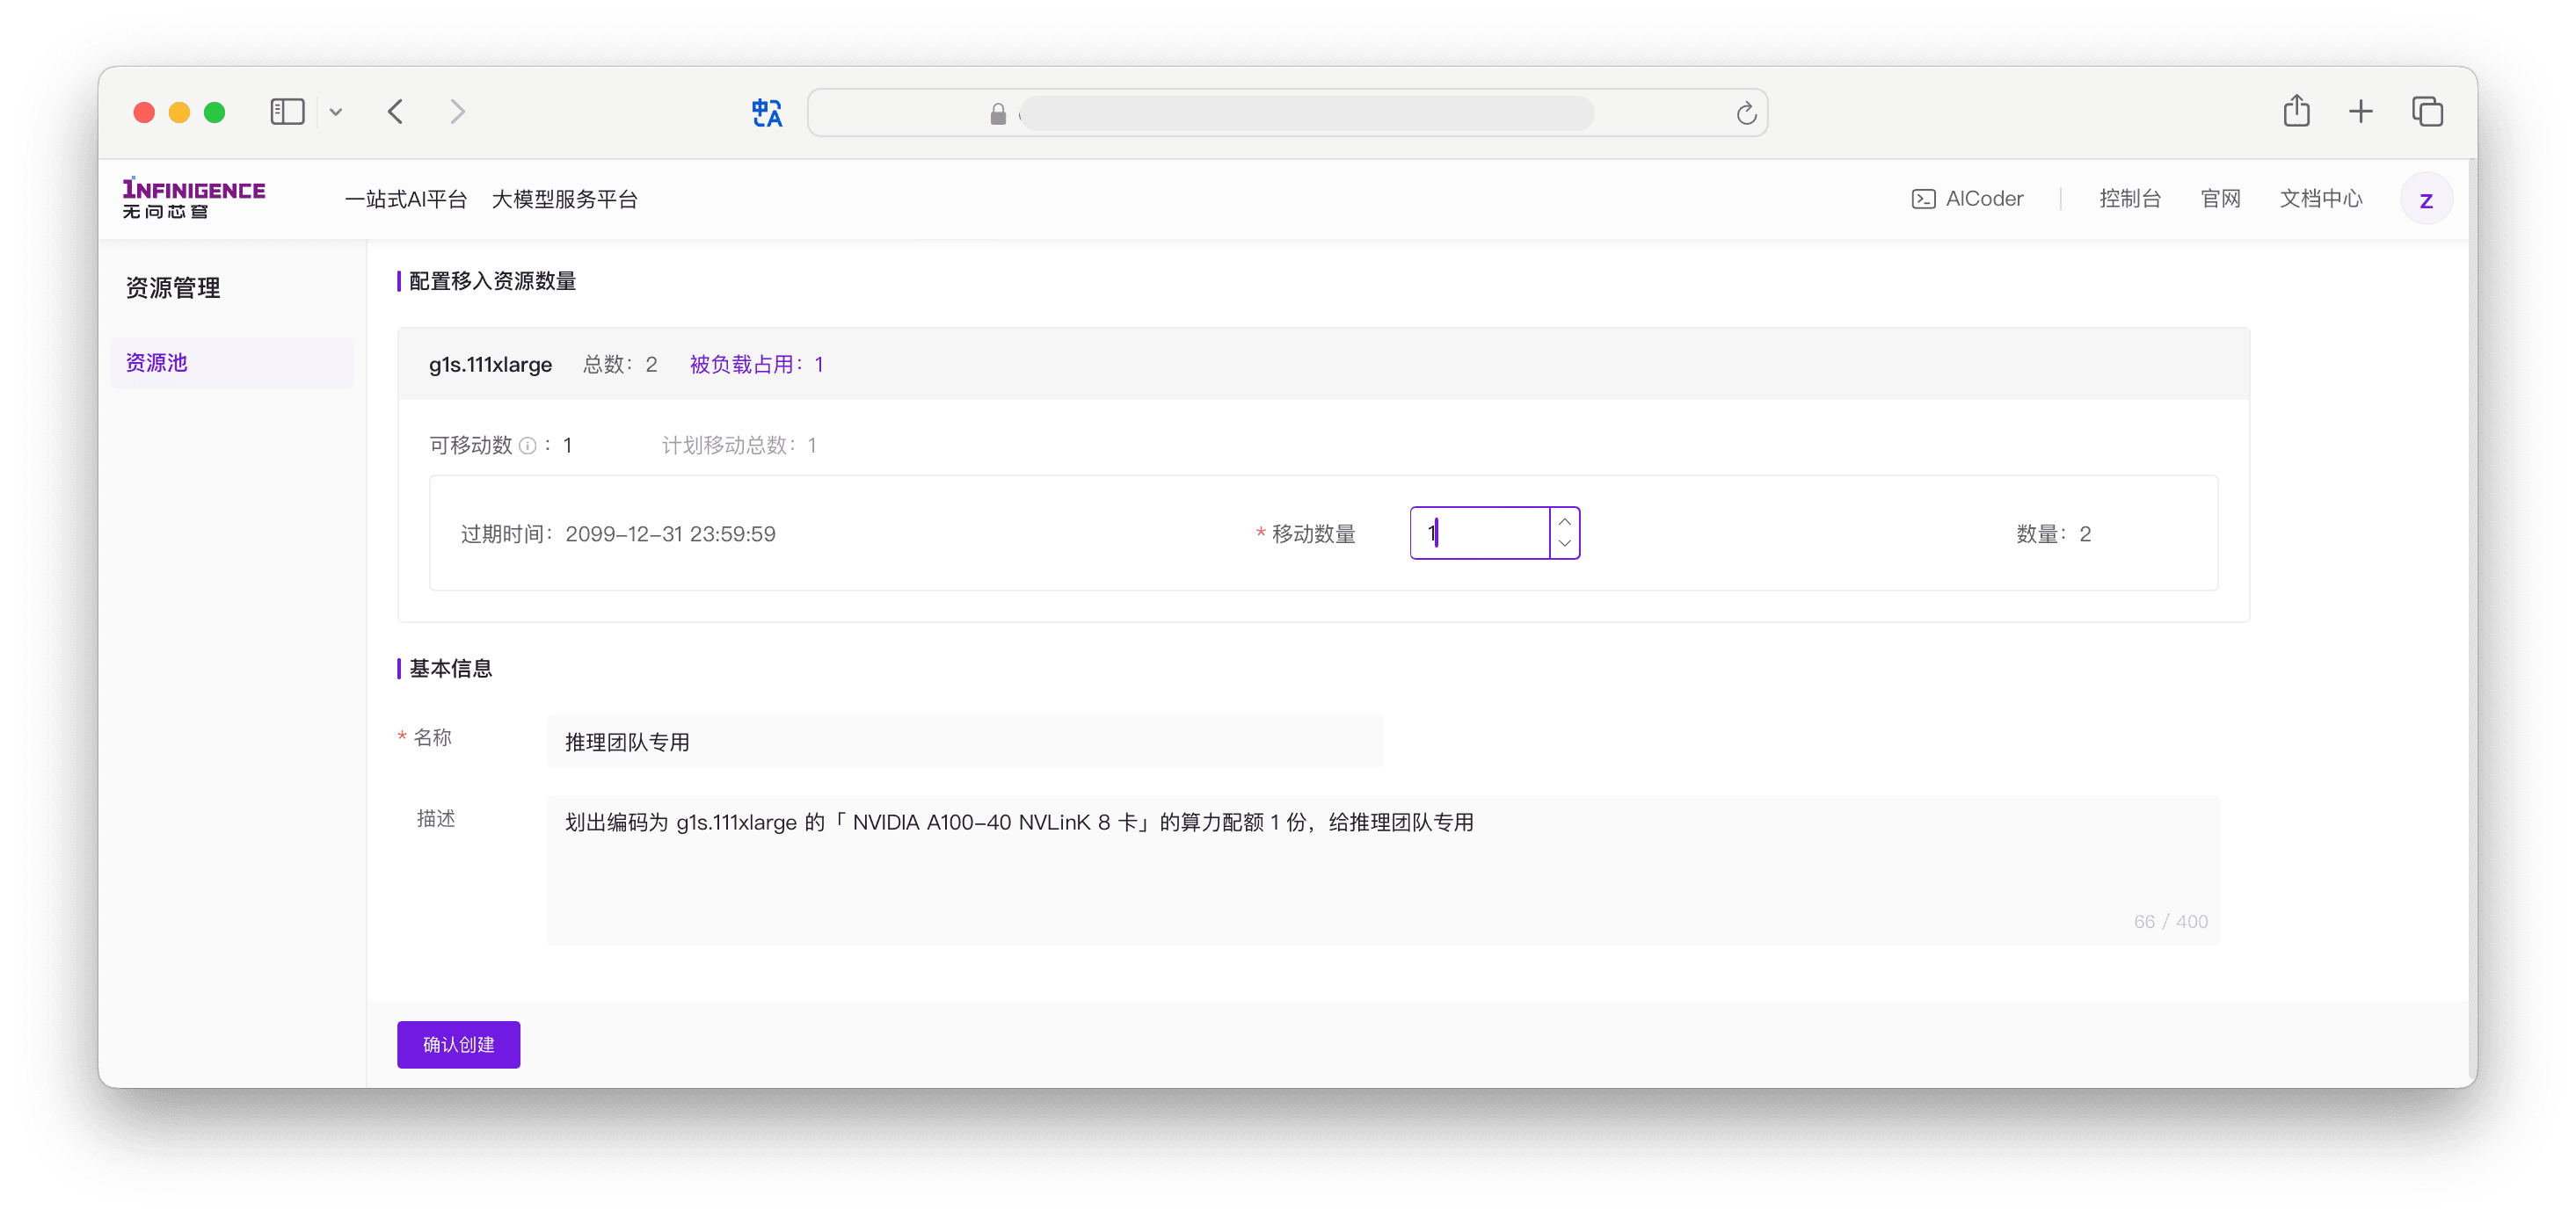Go to 控制台

click(x=2130, y=199)
